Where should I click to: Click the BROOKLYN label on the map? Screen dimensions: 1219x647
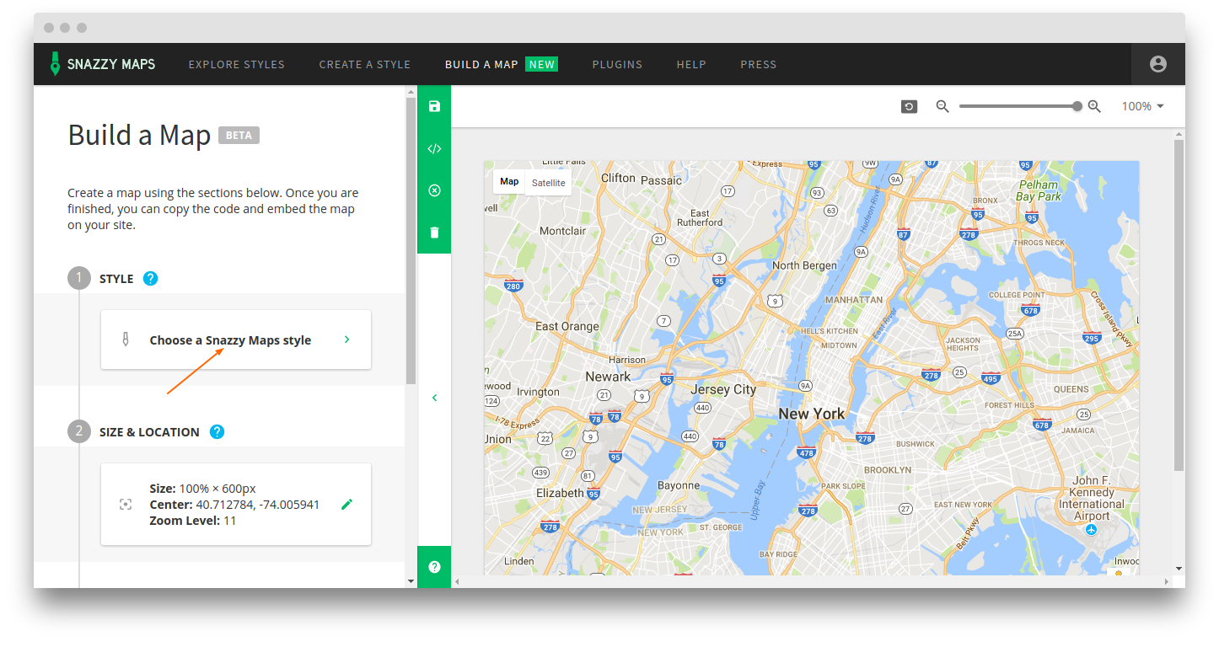pos(888,469)
